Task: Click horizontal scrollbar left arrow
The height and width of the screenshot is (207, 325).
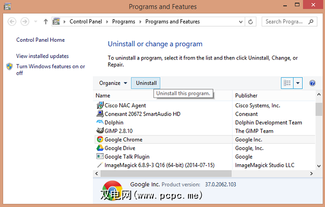Action: (96, 173)
